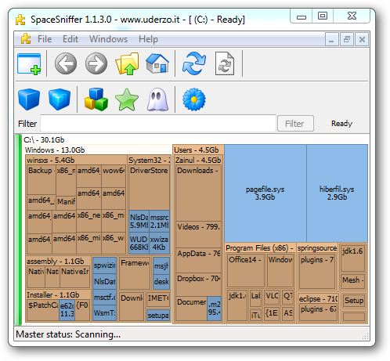Image resolution: width=390 pixels, height=361 pixels.
Task: Select the Dropbox folder block
Action: click(198, 284)
